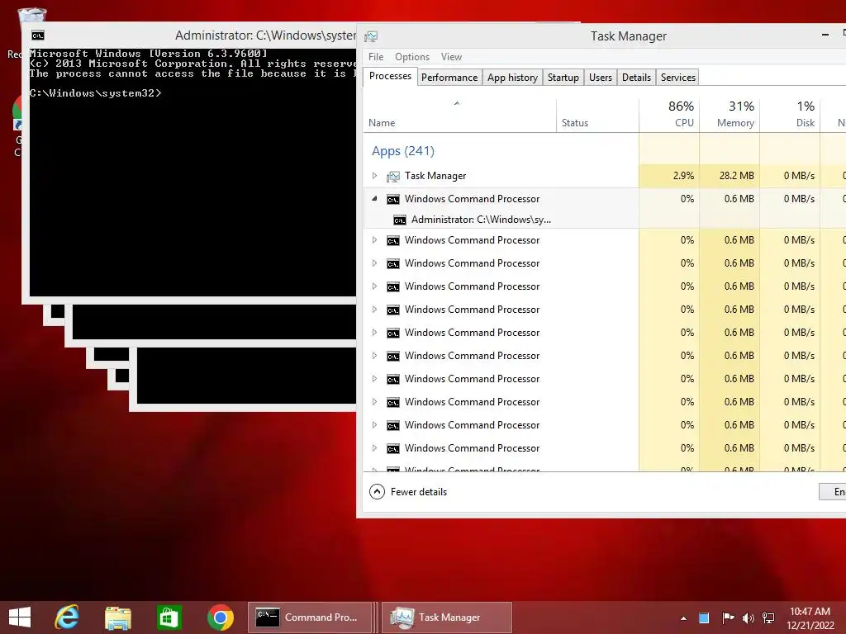Screen dimensions: 846x634
Task: Open the volume speaker tray icon
Action: (748, 617)
